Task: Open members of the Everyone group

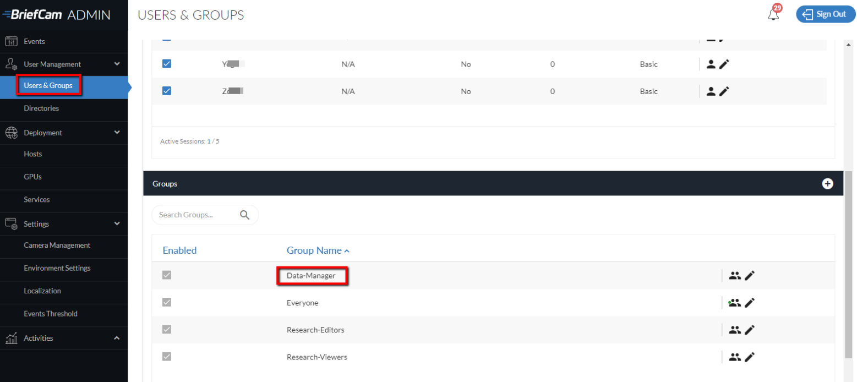Action: click(734, 303)
